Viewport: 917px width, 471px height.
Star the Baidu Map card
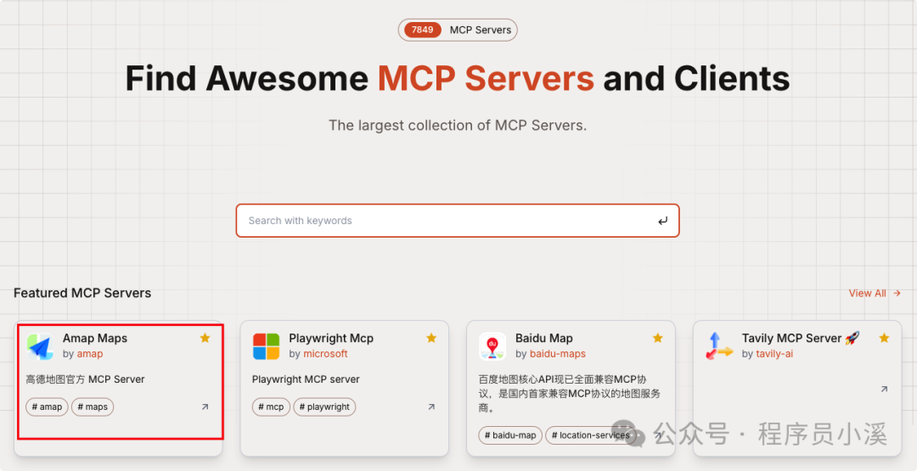pos(657,338)
